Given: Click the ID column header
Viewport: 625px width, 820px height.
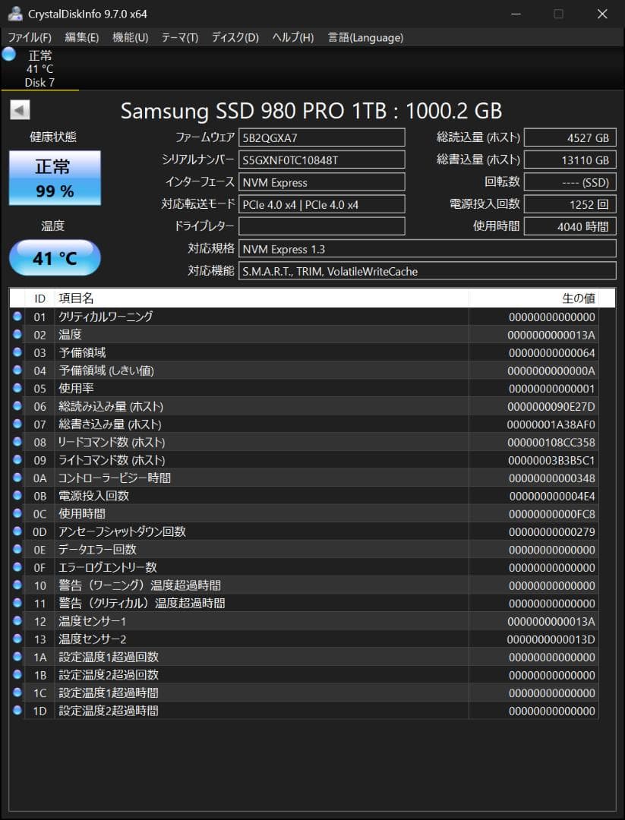Looking at the screenshot, I should point(39,298).
